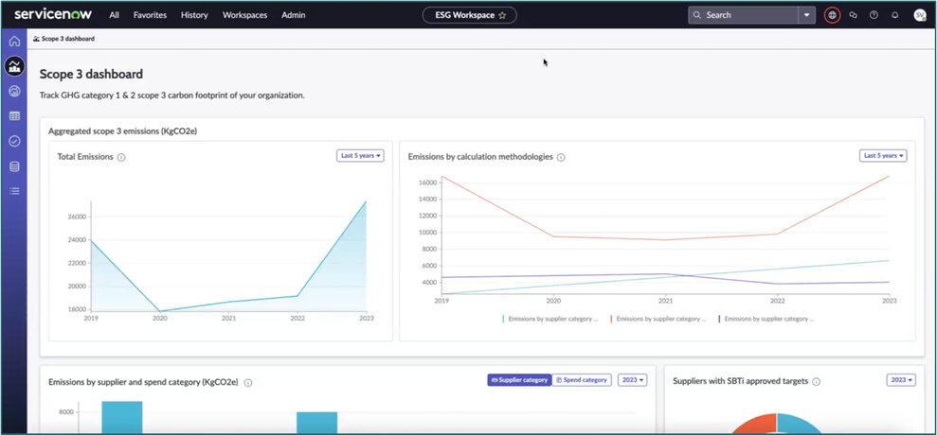Open the table grid sidebar icon

point(14,116)
